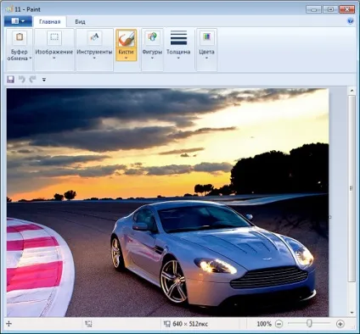Click the 11 - Paint window title
Viewport: 360px width, 334px height.
point(27,9)
